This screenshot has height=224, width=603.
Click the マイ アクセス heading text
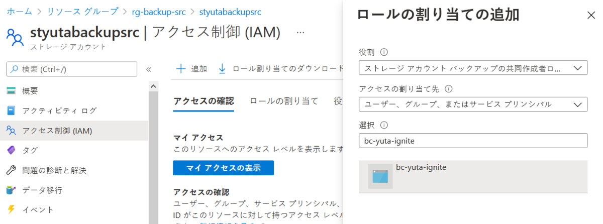click(x=198, y=138)
